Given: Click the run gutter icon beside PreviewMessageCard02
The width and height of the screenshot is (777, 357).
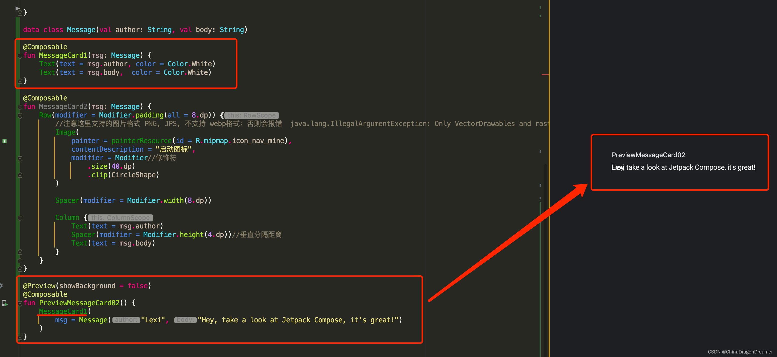Looking at the screenshot, I should point(5,303).
